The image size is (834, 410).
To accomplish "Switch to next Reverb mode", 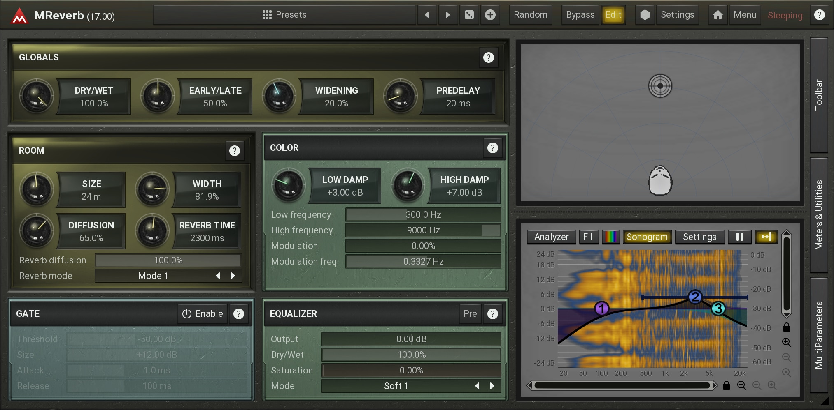I will click(x=233, y=276).
